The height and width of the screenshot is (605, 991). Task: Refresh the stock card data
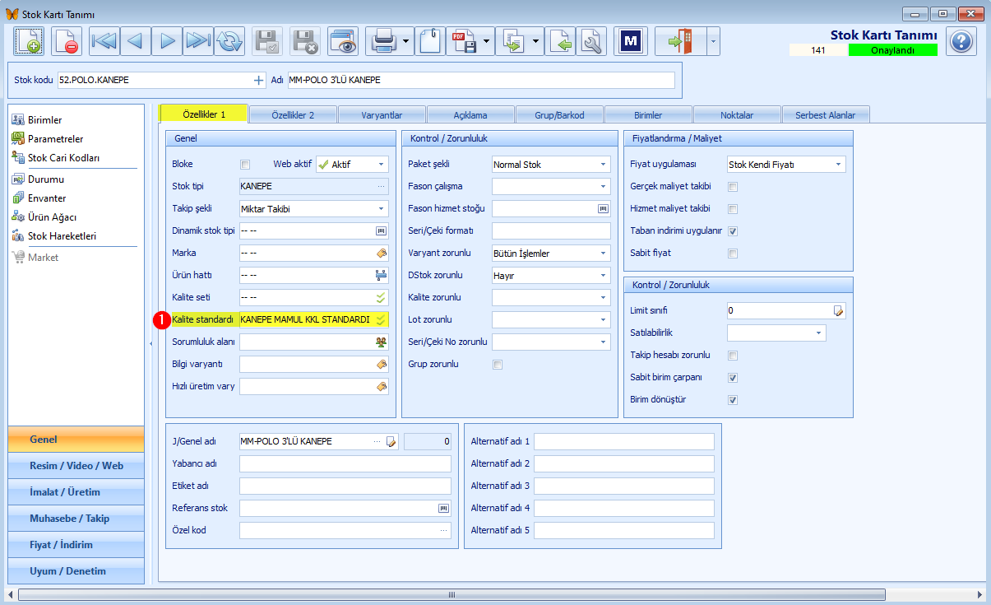pyautogui.click(x=229, y=40)
